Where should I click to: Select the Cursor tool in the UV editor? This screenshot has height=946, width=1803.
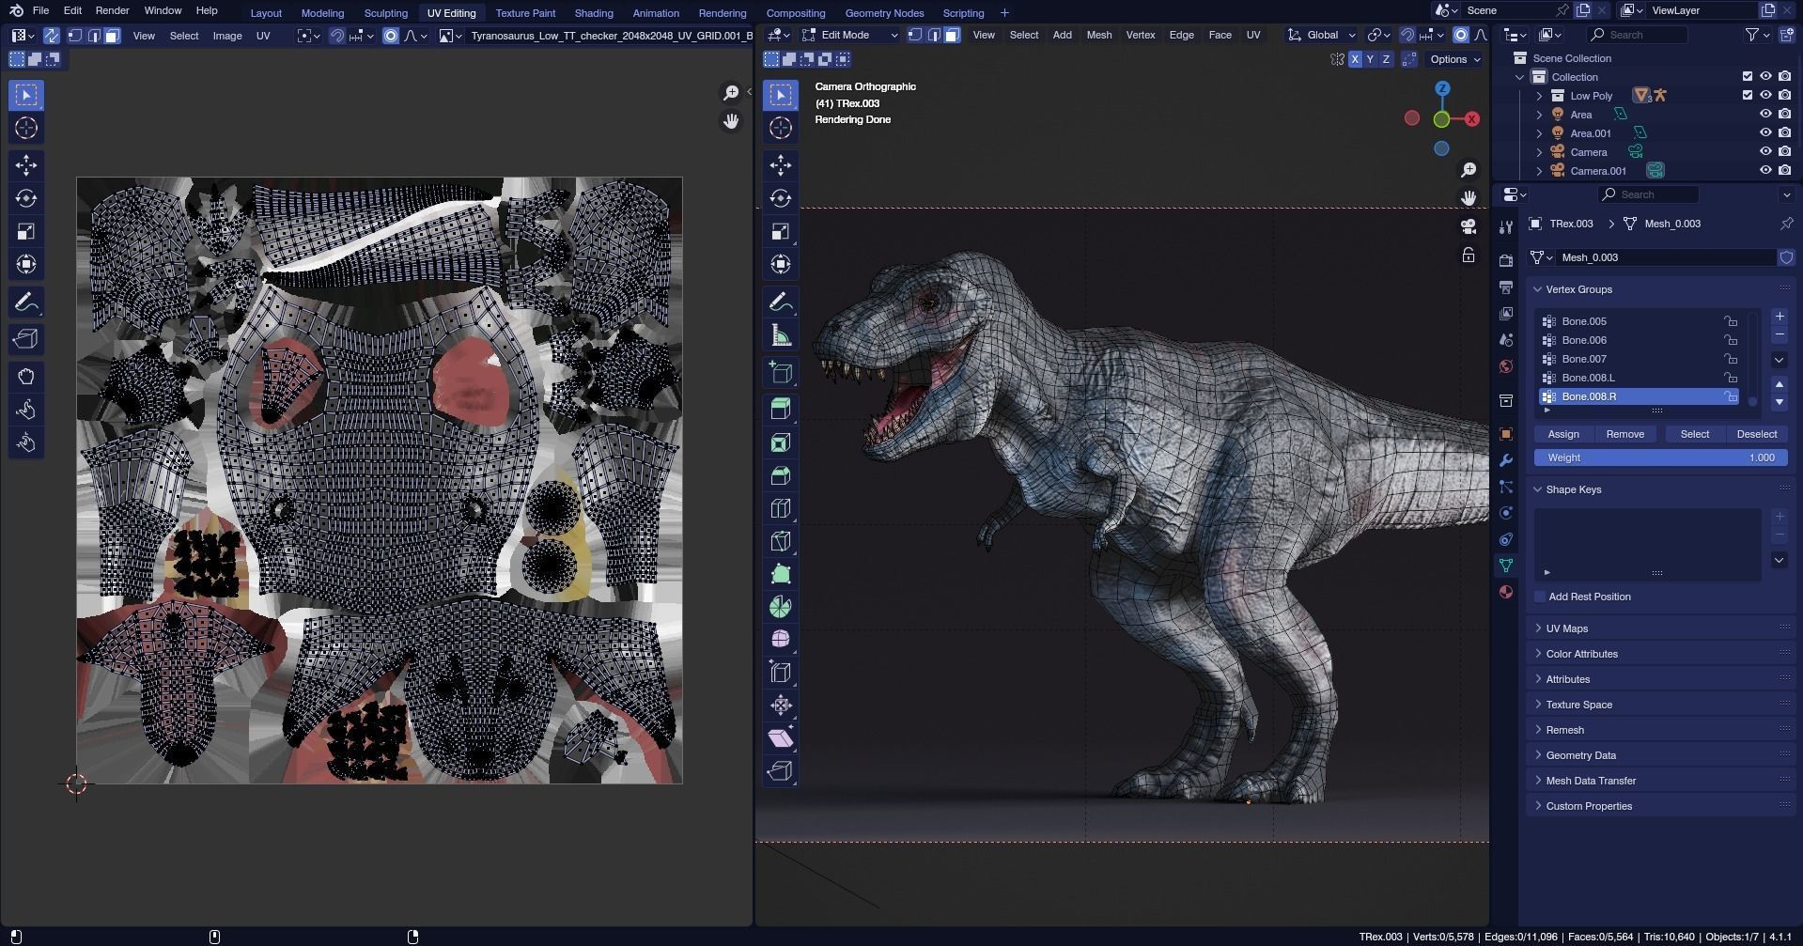[x=26, y=128]
